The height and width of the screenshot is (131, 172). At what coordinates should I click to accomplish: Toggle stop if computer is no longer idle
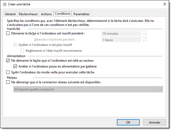(x=15, y=45)
